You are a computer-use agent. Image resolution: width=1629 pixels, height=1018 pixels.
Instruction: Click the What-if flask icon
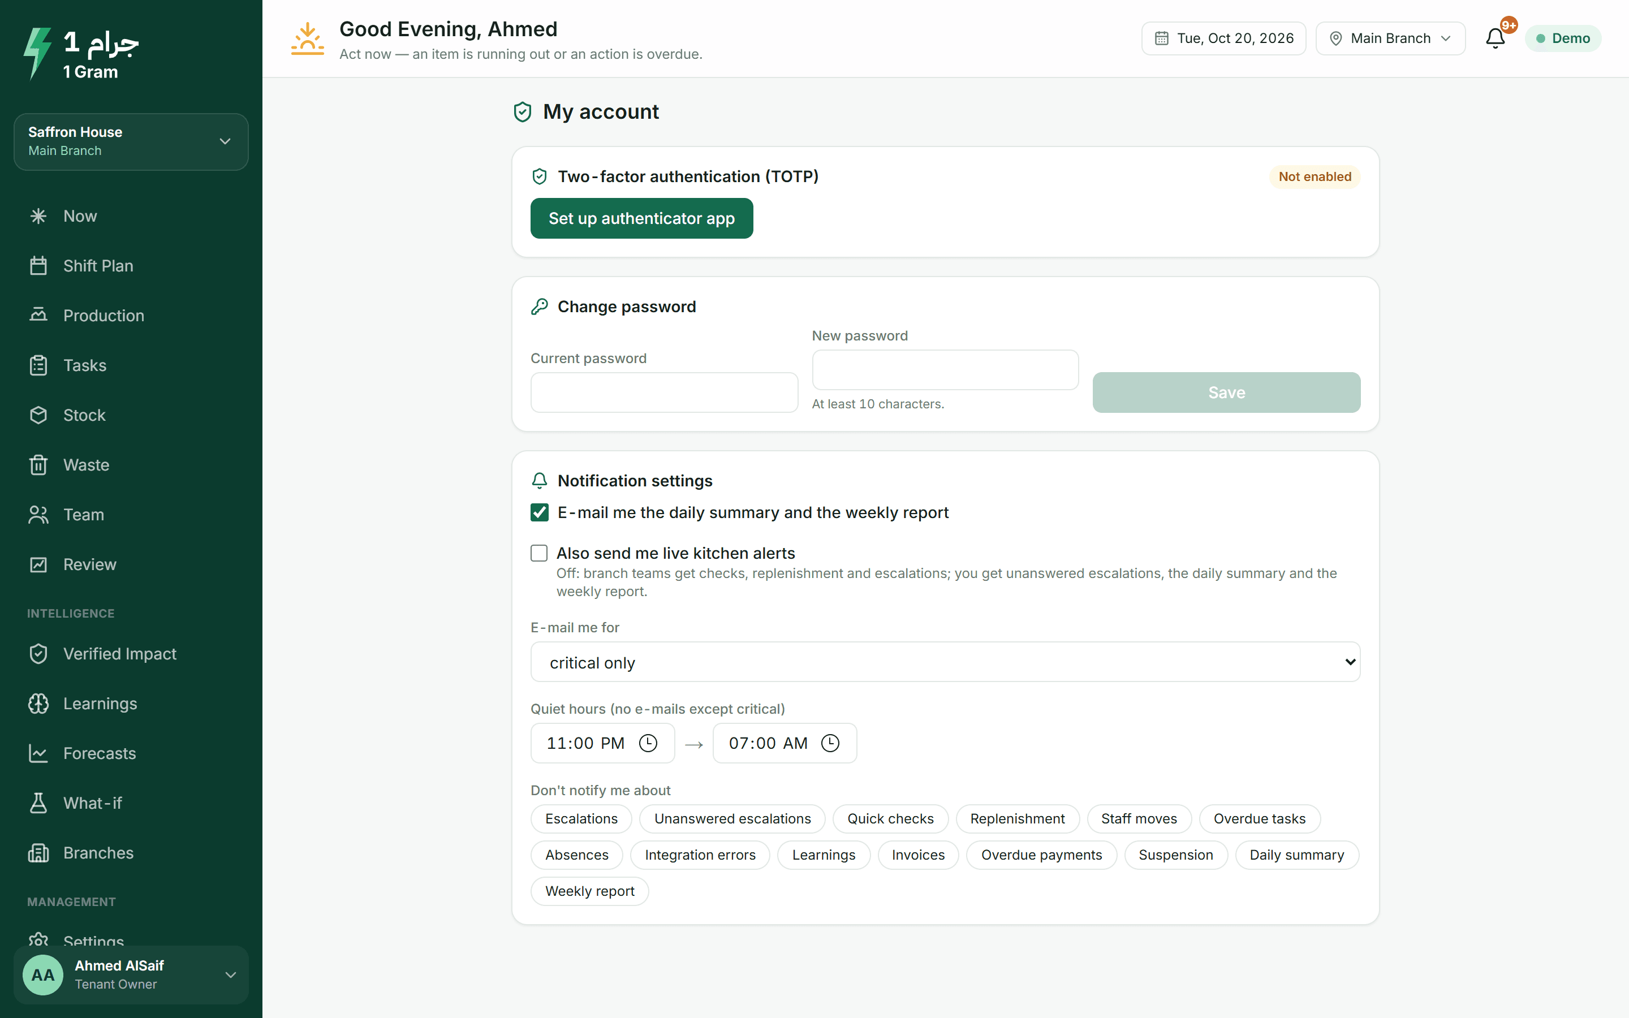(x=38, y=803)
